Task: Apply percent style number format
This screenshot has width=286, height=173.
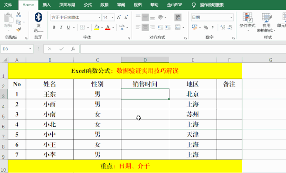Action: click(206, 28)
